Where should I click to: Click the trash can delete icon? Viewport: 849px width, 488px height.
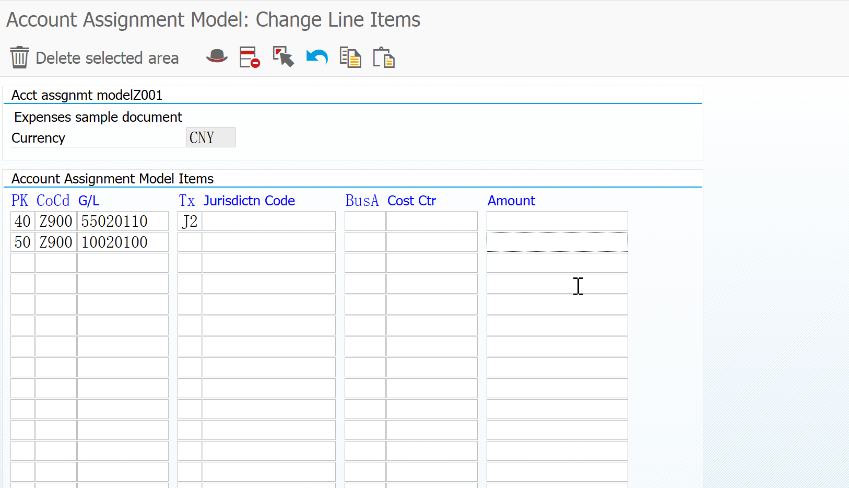19,57
